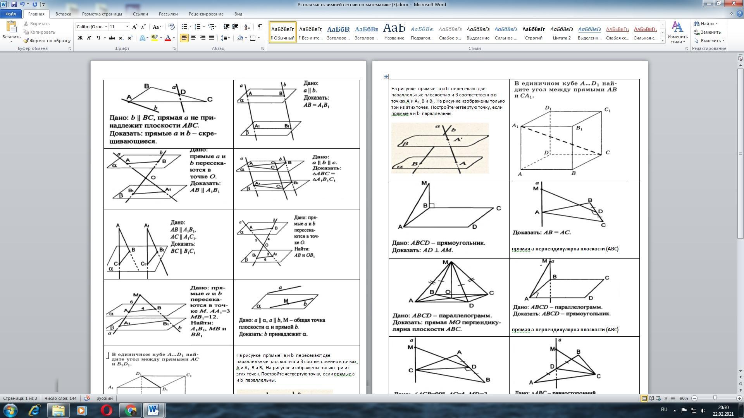Switch to the Рецензирование tab
Viewport: 744px width, 418px height.
(x=206, y=14)
